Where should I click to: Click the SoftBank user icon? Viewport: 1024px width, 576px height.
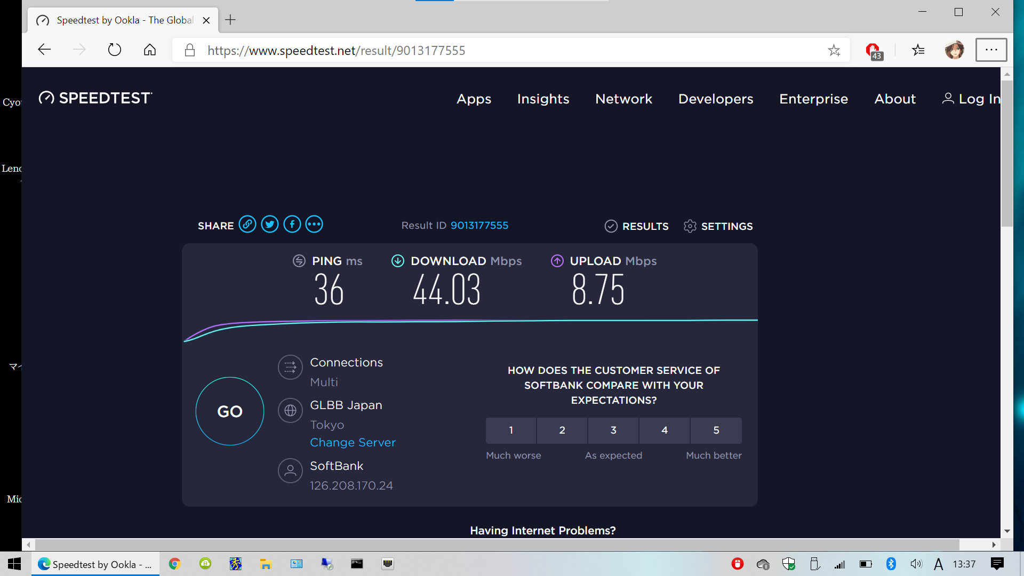pos(290,471)
